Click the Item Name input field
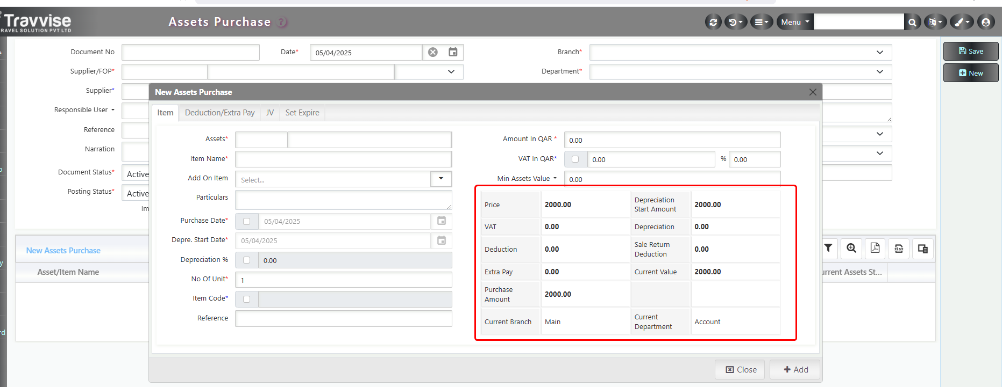Image resolution: width=1002 pixels, height=387 pixels. (x=344, y=159)
